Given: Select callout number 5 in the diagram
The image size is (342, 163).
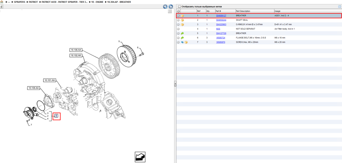Looking at the screenshot, I should click(119, 41).
